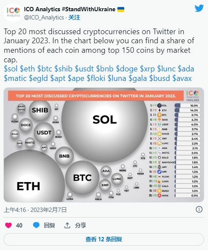Click the ICO Analytics display name
The height and width of the screenshot is (250, 208).
(69, 9)
